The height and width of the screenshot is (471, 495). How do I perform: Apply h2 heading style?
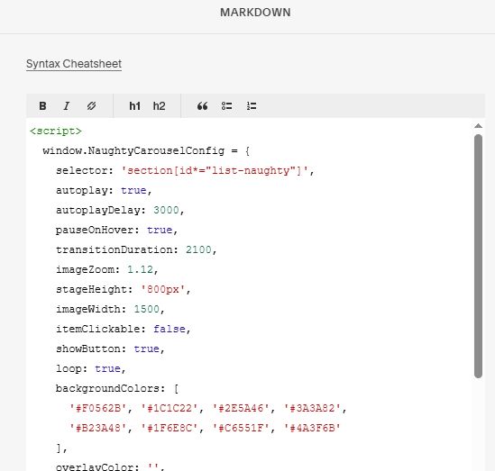(x=159, y=106)
